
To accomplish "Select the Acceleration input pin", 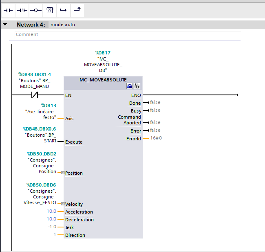I will point(79,212).
